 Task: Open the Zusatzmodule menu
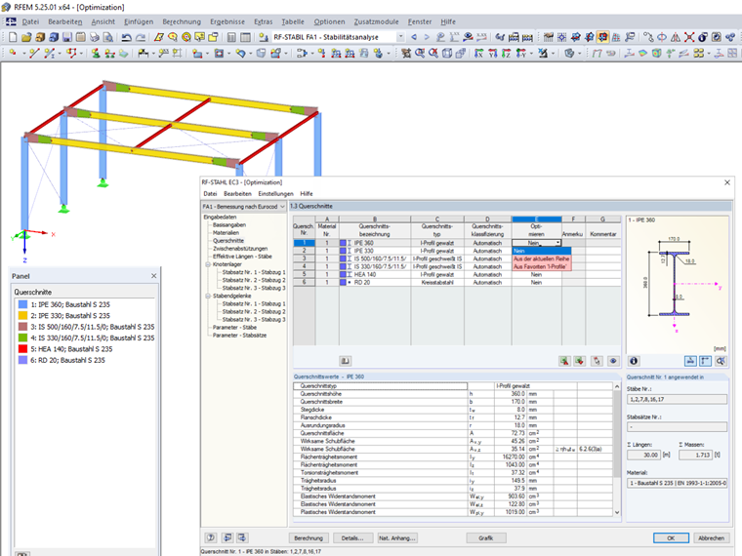[376, 21]
